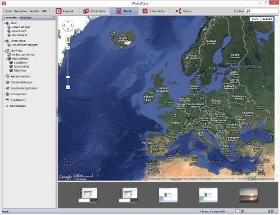Click the Bewertungen star icon
This screenshot has width=280, height=215.
(x=7, y=106)
